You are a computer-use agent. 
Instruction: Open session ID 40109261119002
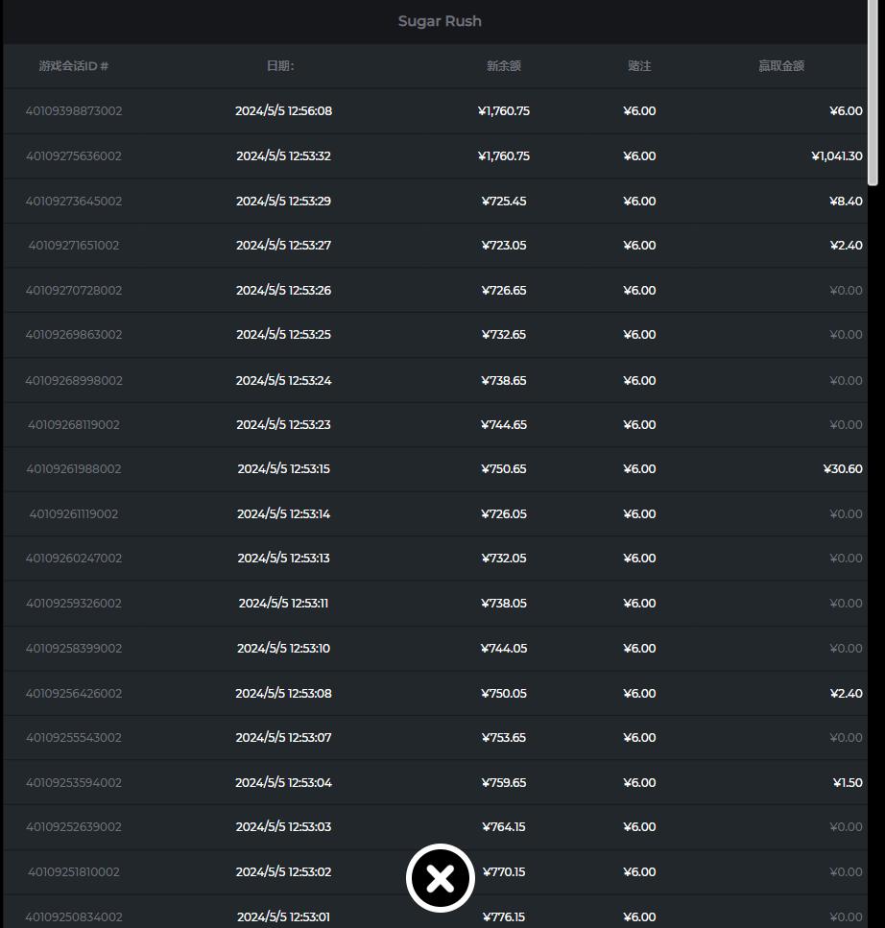click(x=74, y=513)
